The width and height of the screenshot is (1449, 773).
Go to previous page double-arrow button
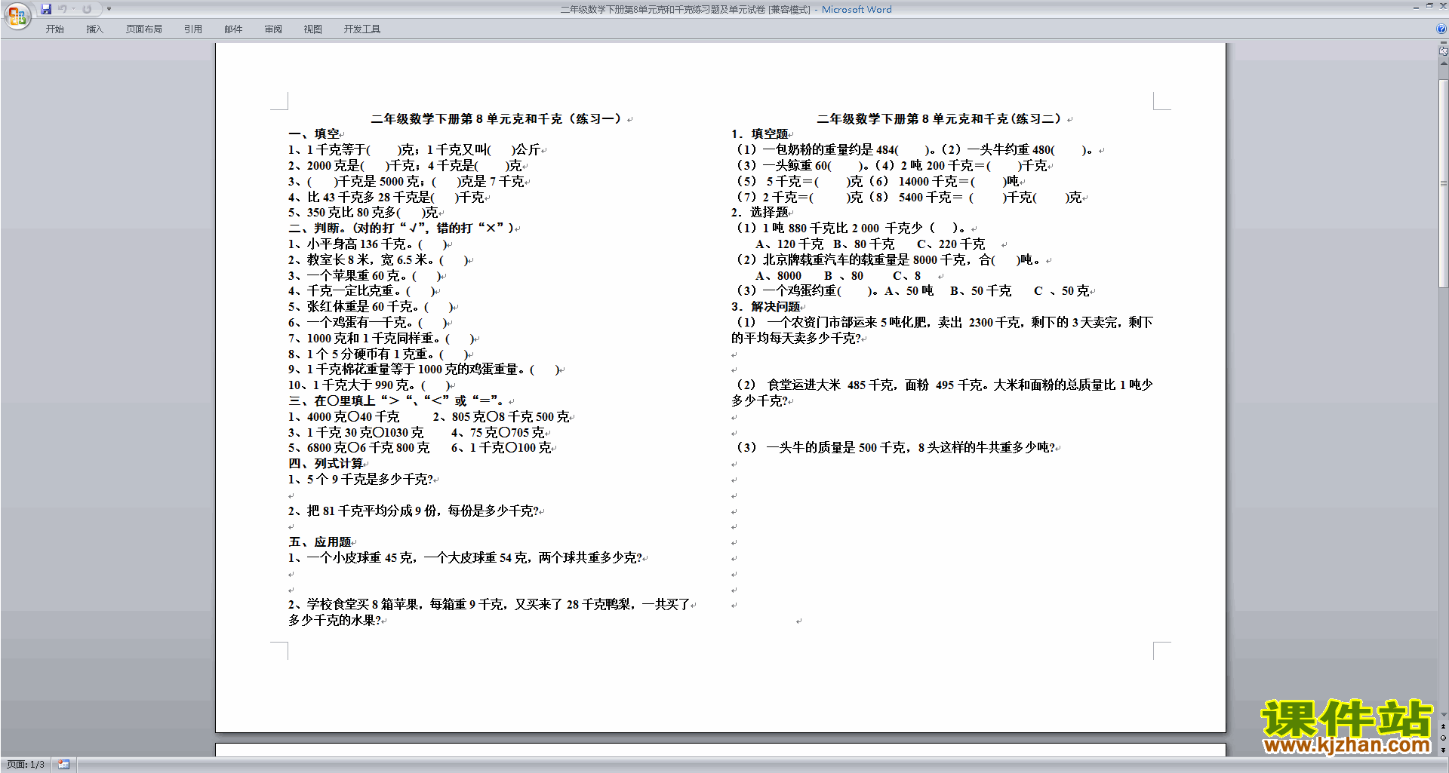[1443, 727]
